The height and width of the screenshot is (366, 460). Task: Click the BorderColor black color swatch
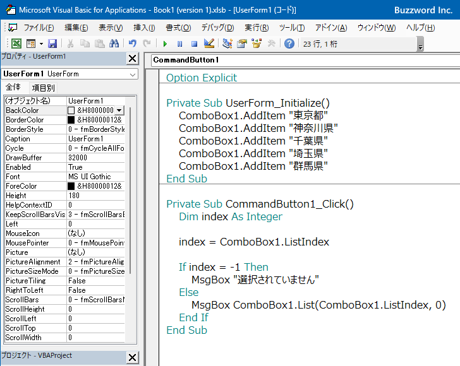(x=71, y=120)
